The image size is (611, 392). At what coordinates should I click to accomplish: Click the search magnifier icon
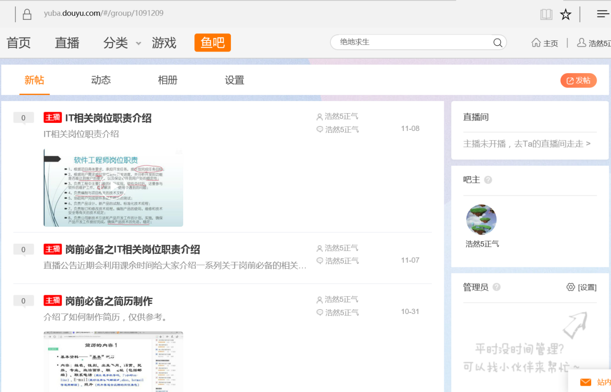tap(498, 42)
